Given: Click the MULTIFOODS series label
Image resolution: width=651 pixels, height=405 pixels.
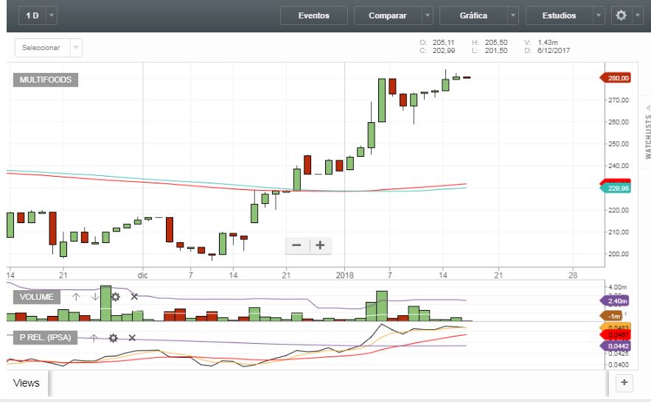Looking at the screenshot, I should pos(46,80).
